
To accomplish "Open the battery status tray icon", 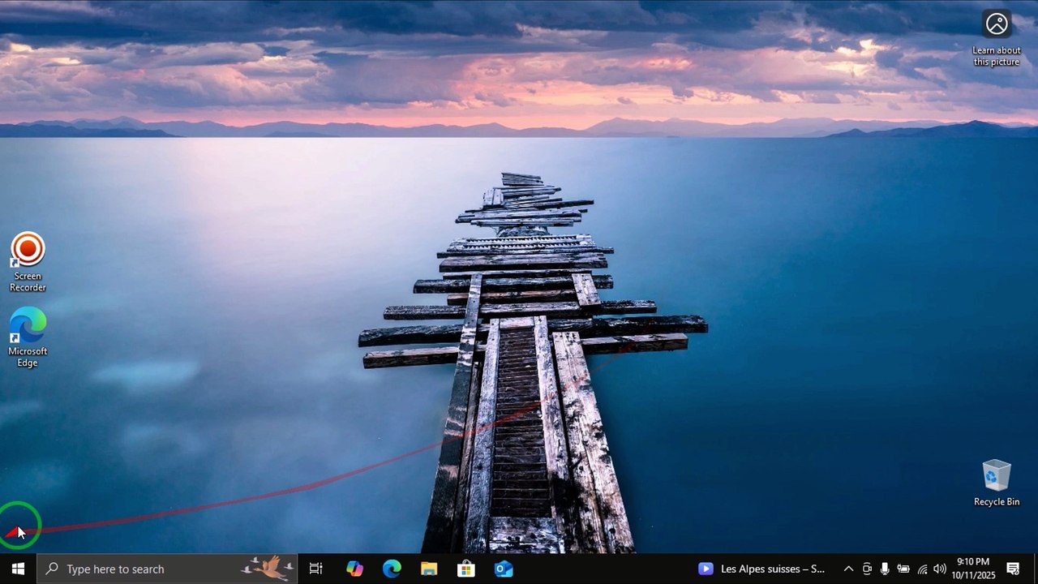I will point(903,569).
